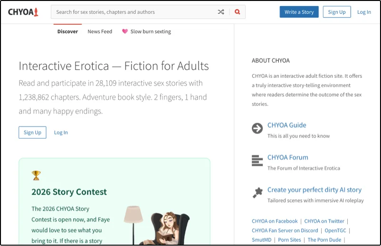
Task: Visit CHYOA Fan Server on Discord link
Action: coord(285,230)
